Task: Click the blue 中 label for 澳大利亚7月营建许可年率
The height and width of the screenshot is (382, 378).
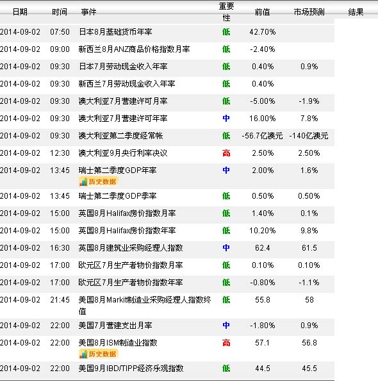Action: tap(226, 119)
